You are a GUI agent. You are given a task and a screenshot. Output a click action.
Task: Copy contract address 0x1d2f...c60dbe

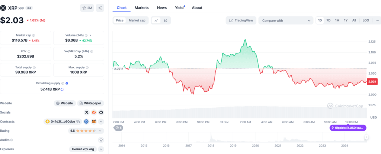coord(78,121)
